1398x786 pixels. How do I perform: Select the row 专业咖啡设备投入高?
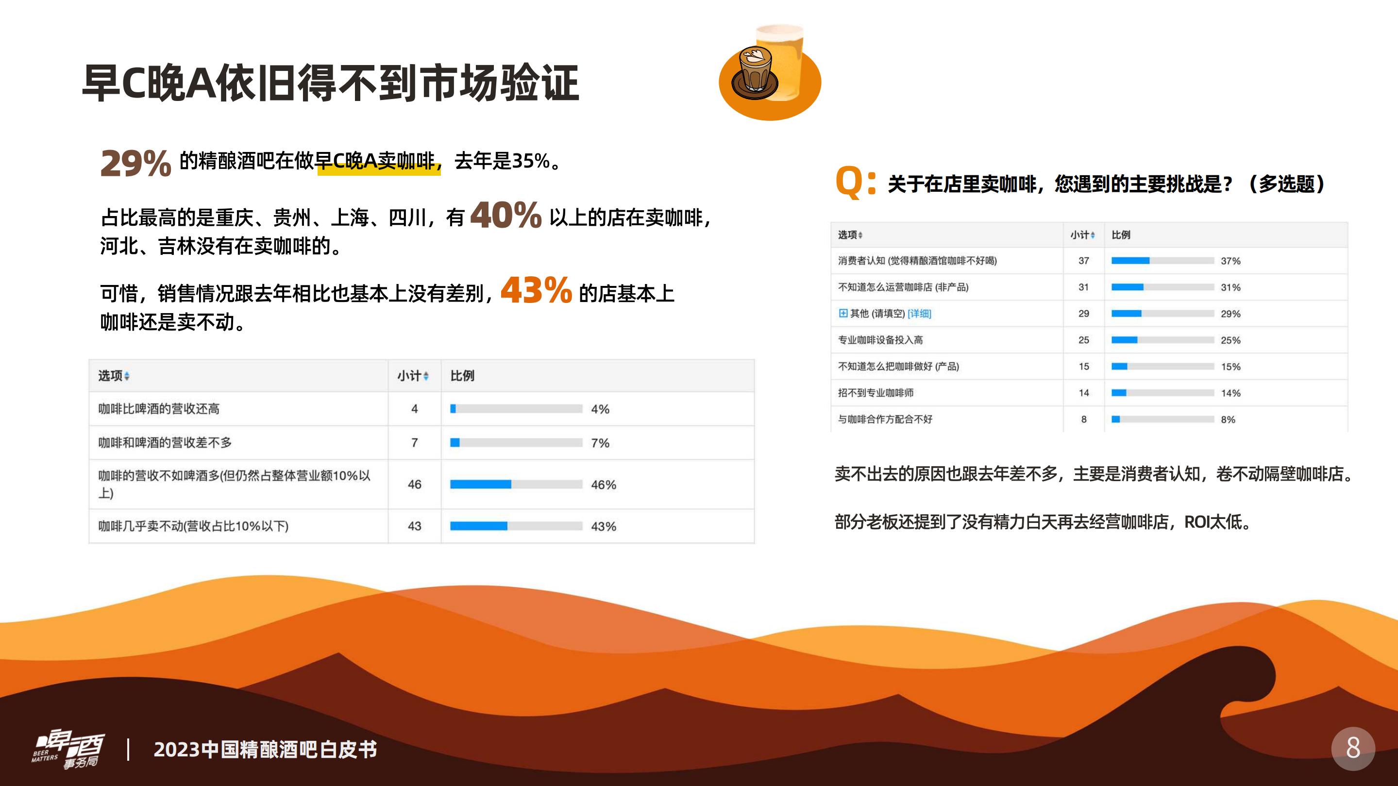coord(880,340)
